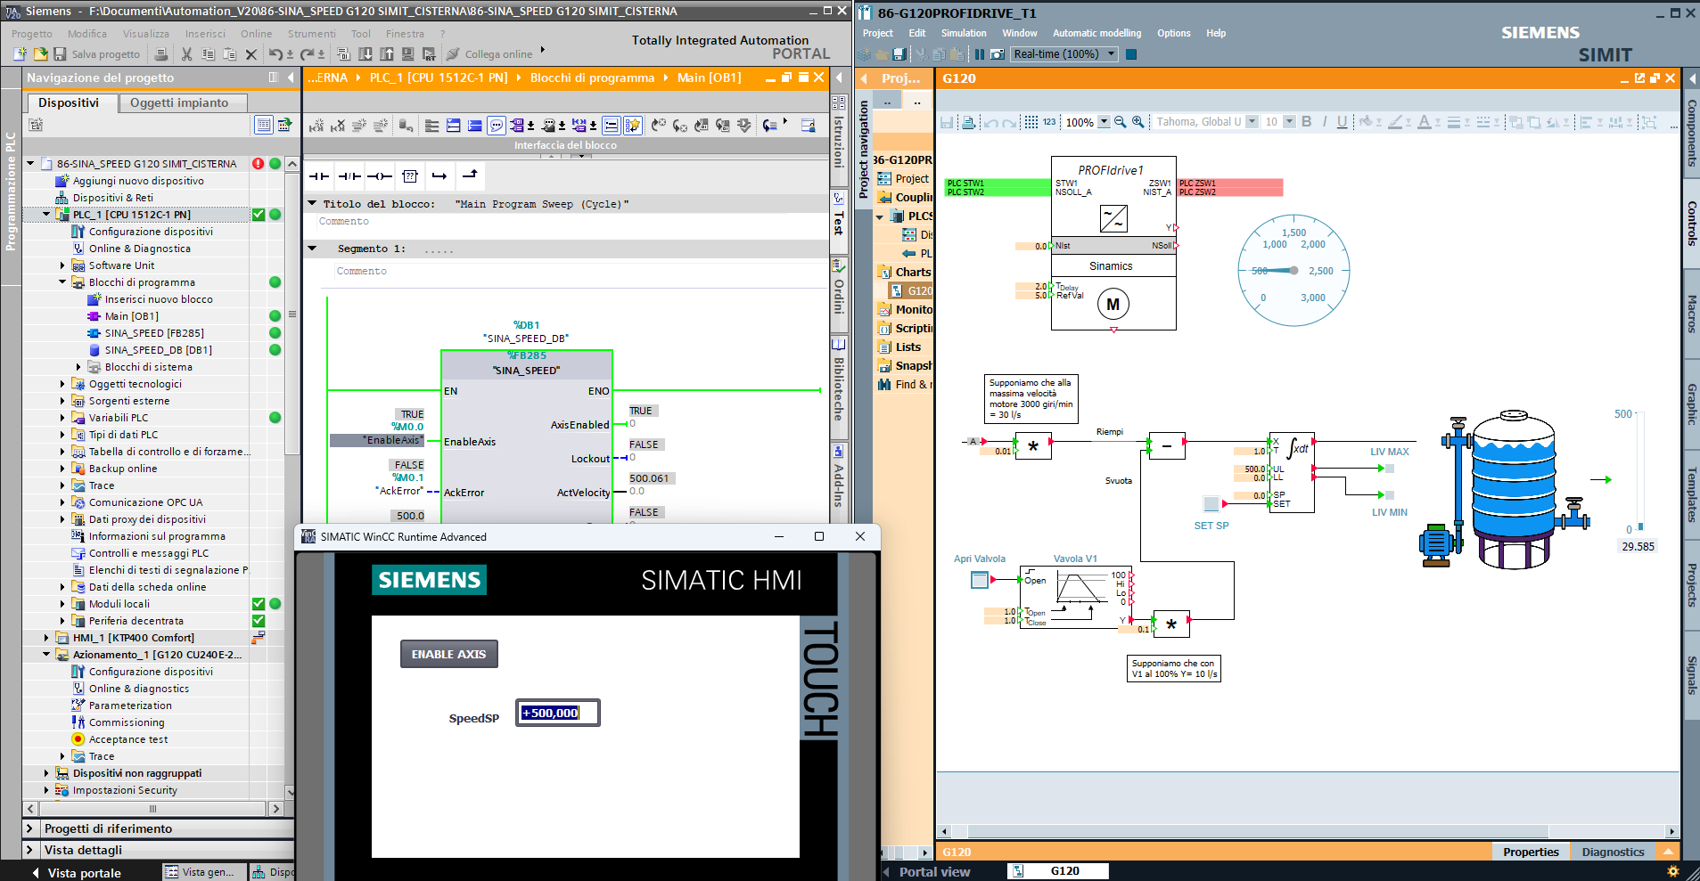The image size is (1700, 881).
Task: Toggle the Apri Valvola switch in SIMIT
Action: (980, 581)
